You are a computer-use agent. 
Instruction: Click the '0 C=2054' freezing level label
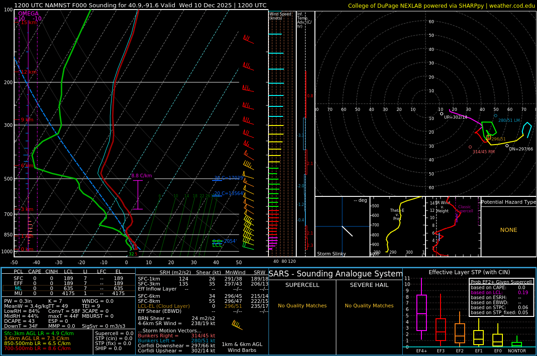point(224,241)
